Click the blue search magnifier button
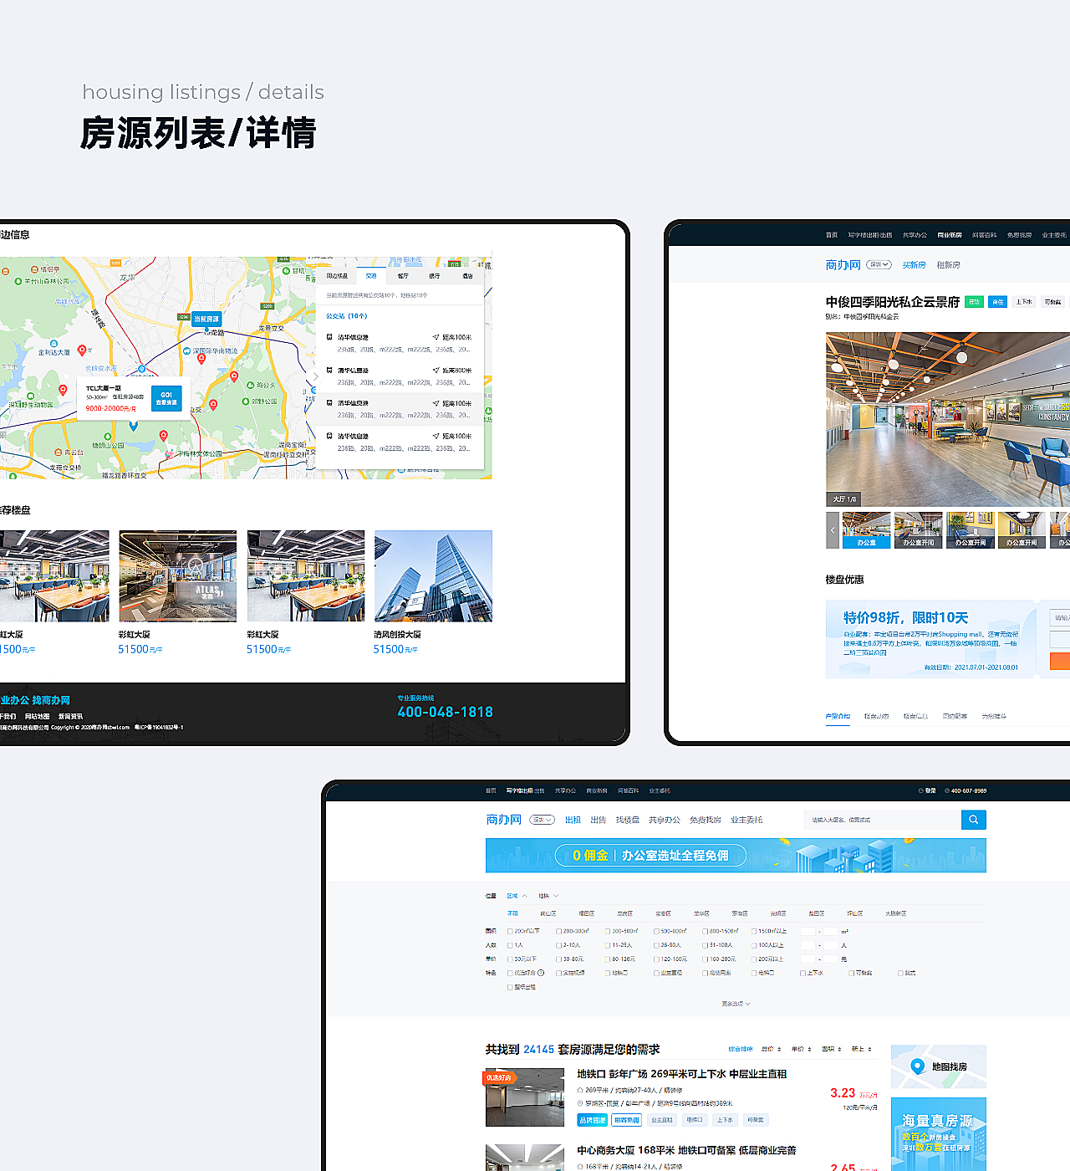Image resolution: width=1070 pixels, height=1171 pixels. (973, 820)
